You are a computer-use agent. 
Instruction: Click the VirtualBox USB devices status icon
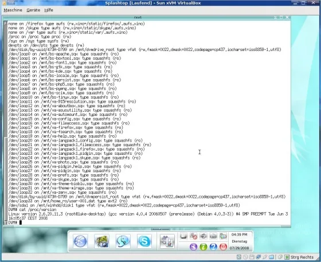click(265, 257)
